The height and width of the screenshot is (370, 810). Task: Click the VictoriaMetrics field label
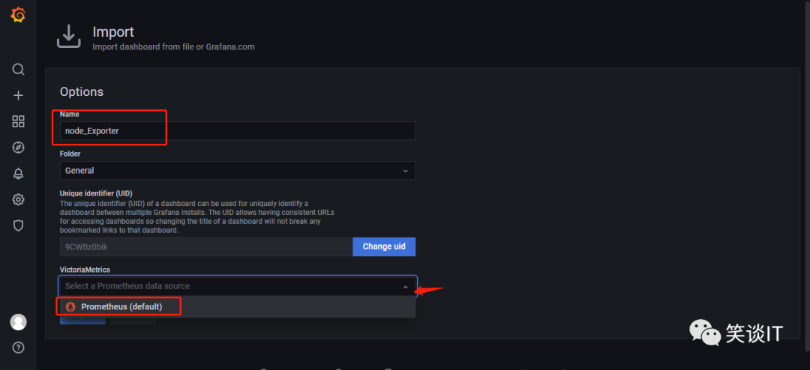click(85, 270)
